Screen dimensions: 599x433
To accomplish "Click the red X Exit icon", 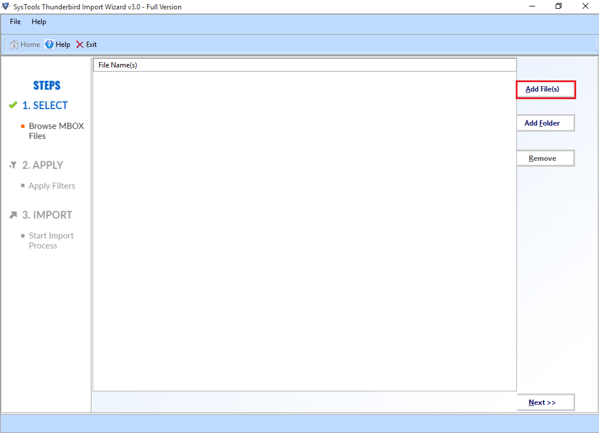I will pyautogui.click(x=80, y=45).
